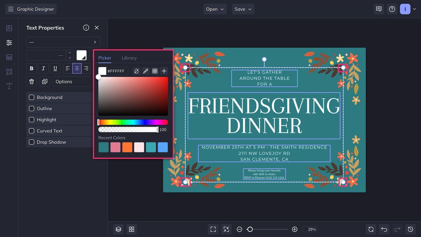This screenshot has height=237, width=421.
Task: Click the hue spectrum slider
Action: coord(133,122)
